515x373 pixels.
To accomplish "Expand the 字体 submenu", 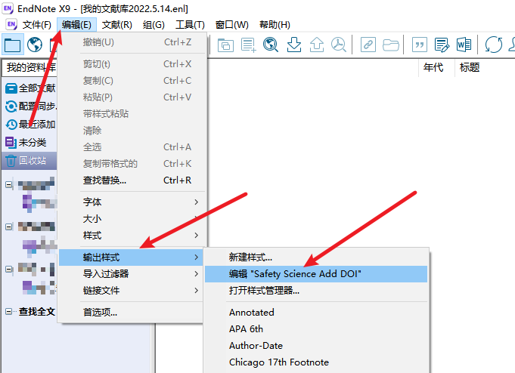I will [132, 202].
